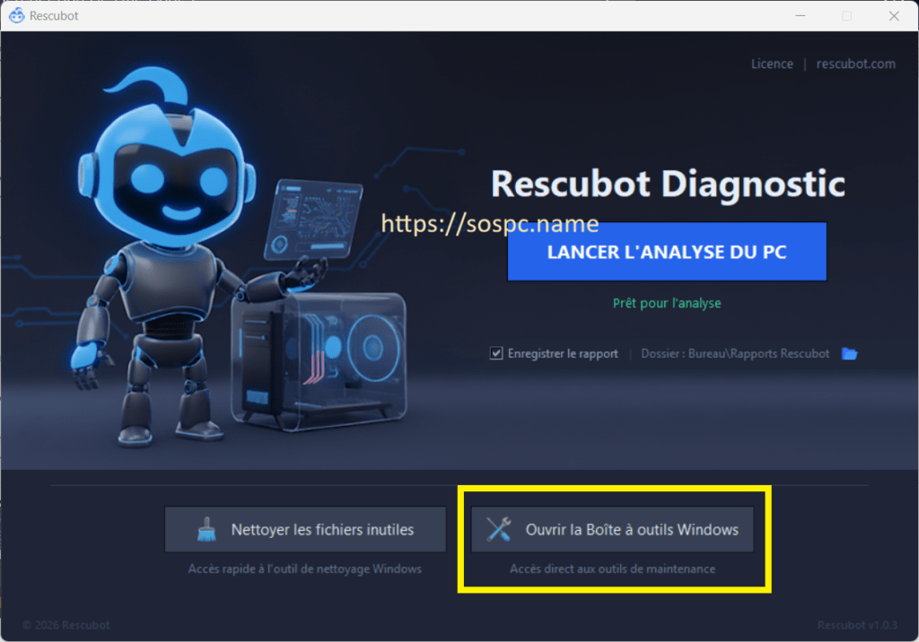Click Nettoyer les fichiers inutiles button
919x642 pixels.
point(305,530)
